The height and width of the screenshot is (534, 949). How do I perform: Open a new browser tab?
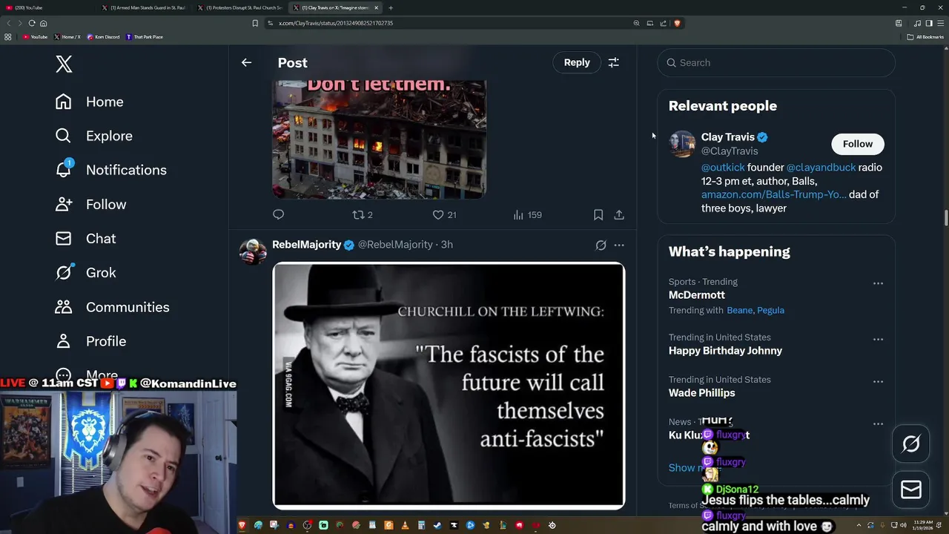(x=391, y=7)
